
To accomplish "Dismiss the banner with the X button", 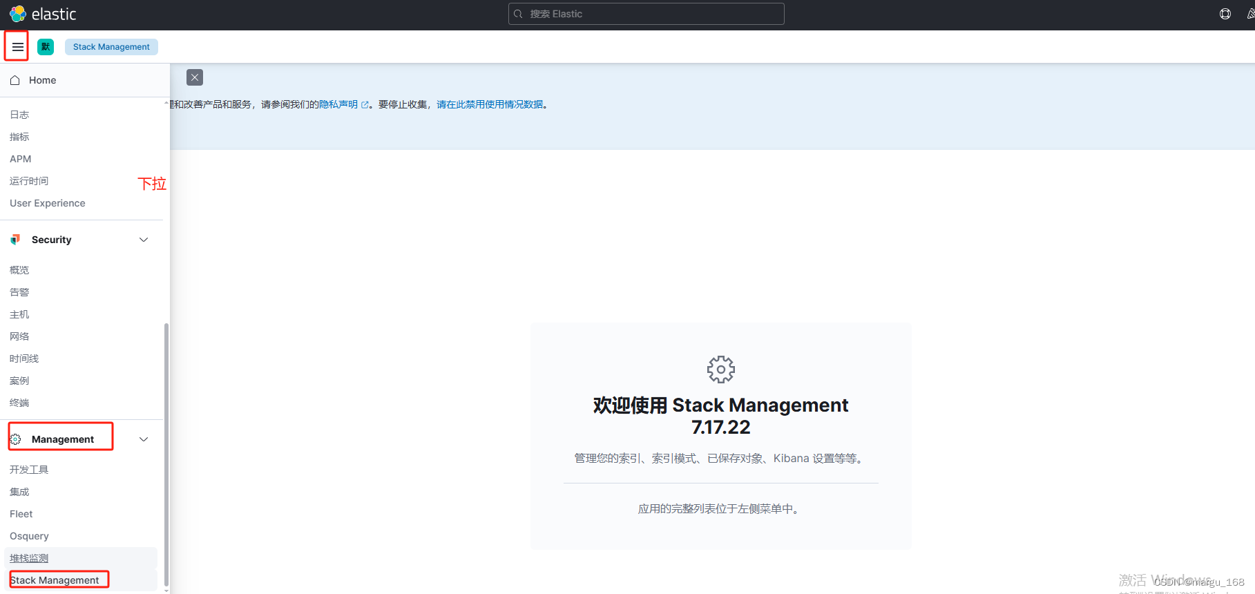I will [x=195, y=77].
